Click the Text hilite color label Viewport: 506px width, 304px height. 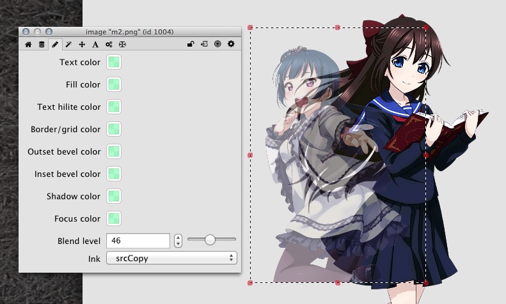click(69, 107)
